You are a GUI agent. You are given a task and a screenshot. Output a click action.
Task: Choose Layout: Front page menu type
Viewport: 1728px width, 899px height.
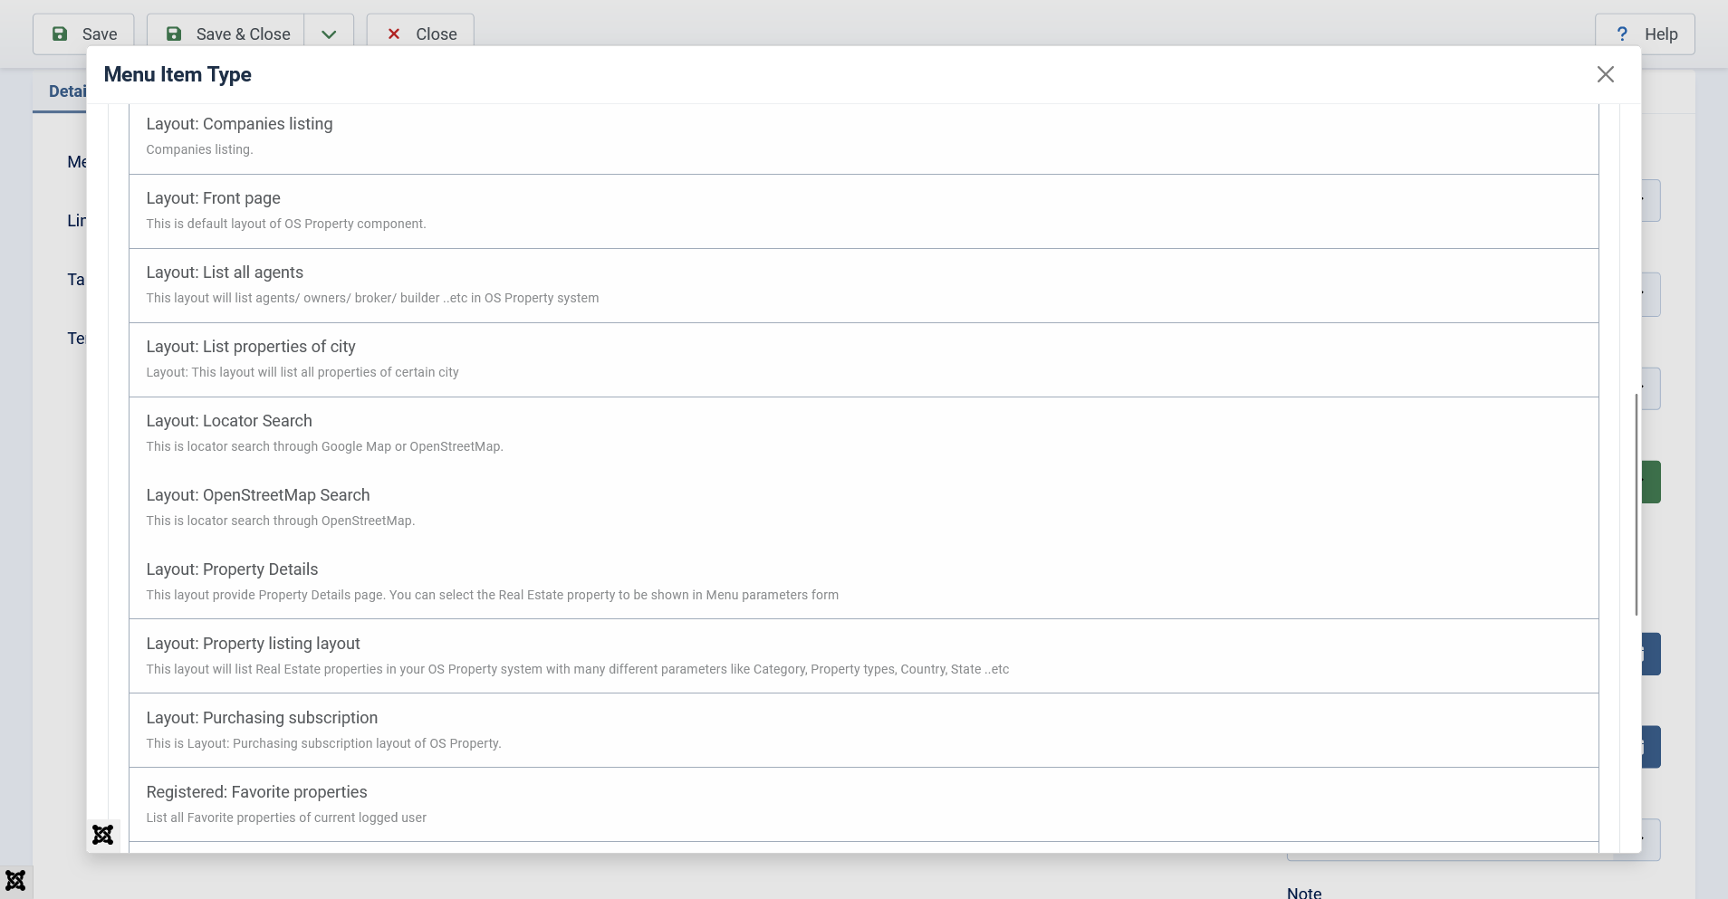click(213, 198)
